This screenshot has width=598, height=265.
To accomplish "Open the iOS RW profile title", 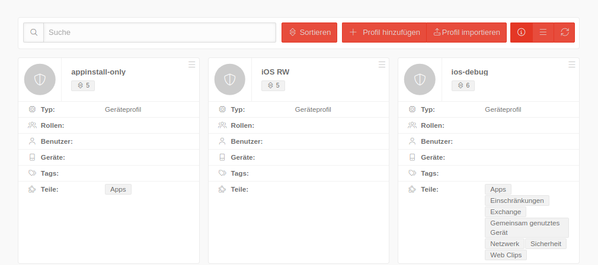I will point(275,72).
